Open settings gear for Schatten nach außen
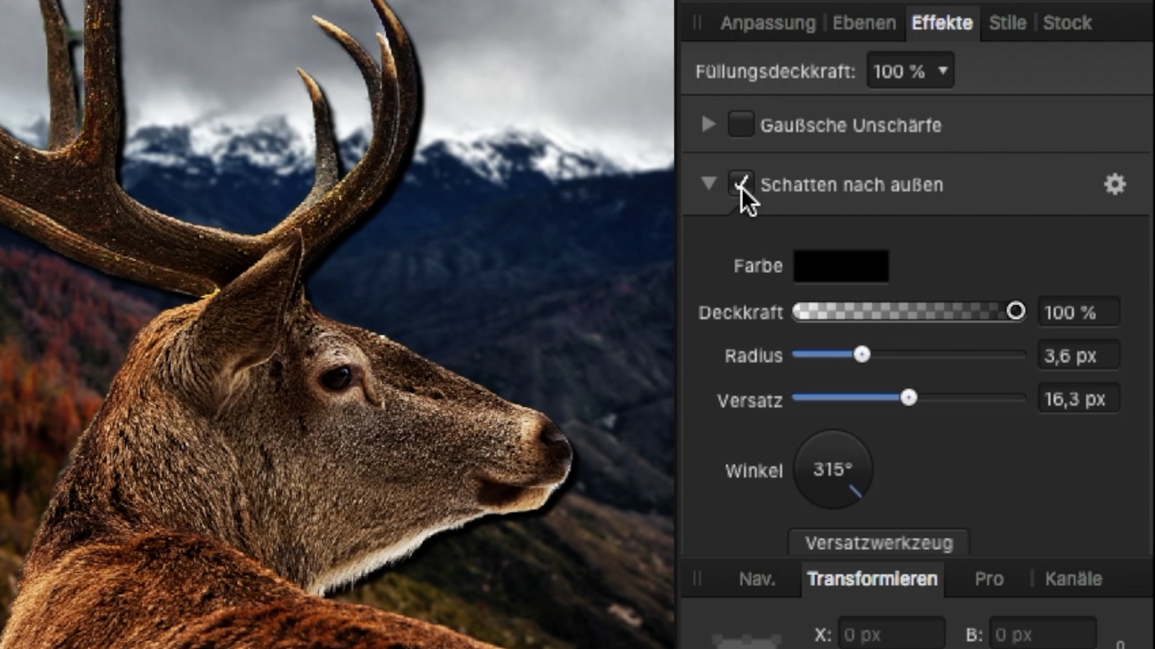 pos(1115,184)
